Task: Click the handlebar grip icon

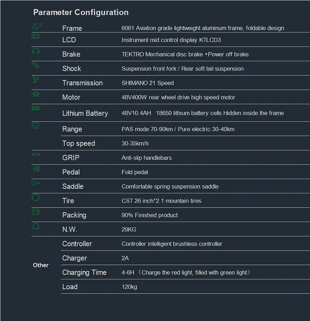Action: [36, 154]
